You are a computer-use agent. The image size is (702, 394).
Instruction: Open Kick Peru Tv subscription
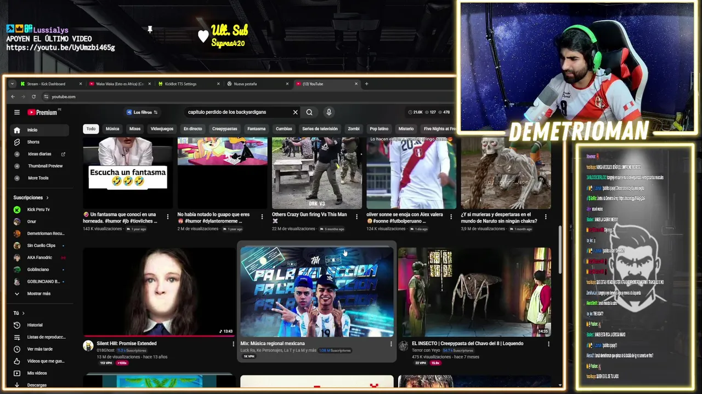tap(38, 210)
